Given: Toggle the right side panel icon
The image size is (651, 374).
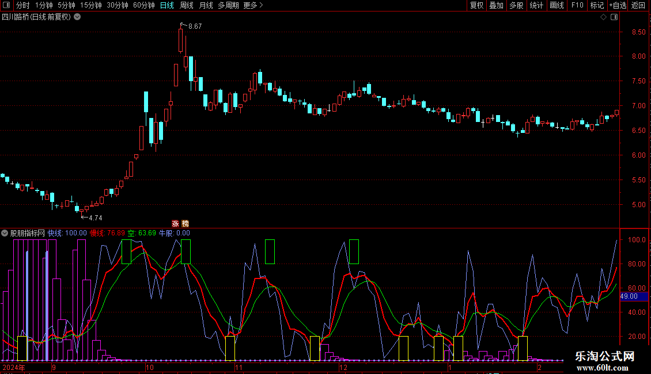Looking at the screenshot, I should (x=614, y=17).
